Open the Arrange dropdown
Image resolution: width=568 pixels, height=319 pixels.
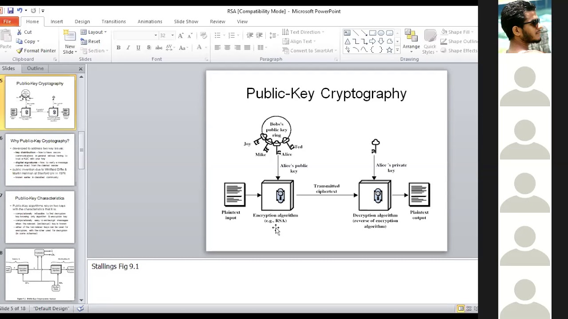tap(411, 41)
